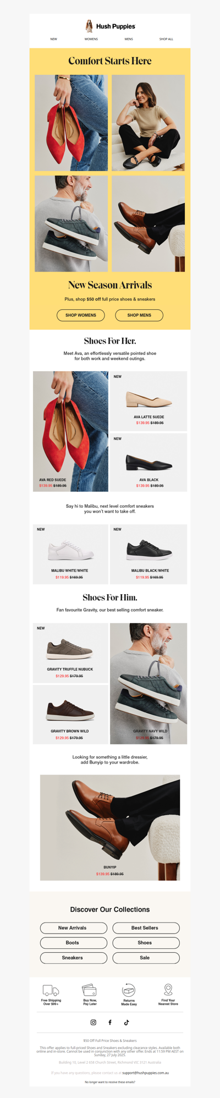Select the New Arrivals collection button
The height and width of the screenshot is (1098, 220).
point(73,927)
